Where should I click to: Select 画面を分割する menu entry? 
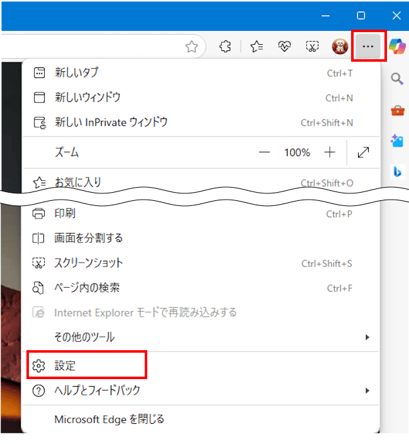201,239
